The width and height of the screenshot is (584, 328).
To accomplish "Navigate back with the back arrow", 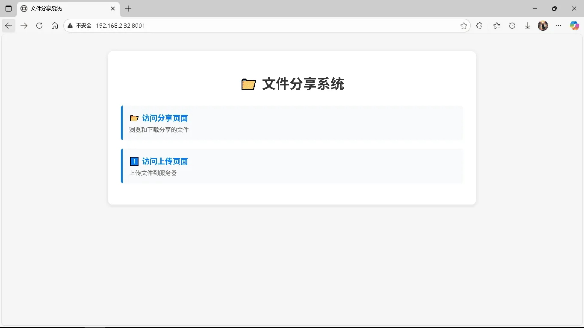I will (9, 26).
